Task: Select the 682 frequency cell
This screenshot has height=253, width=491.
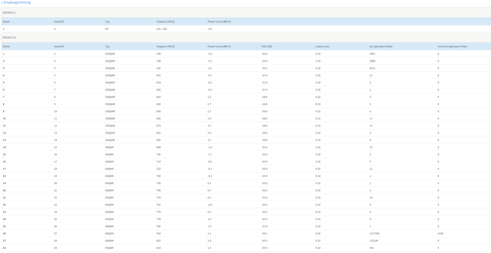Action: click(x=158, y=133)
